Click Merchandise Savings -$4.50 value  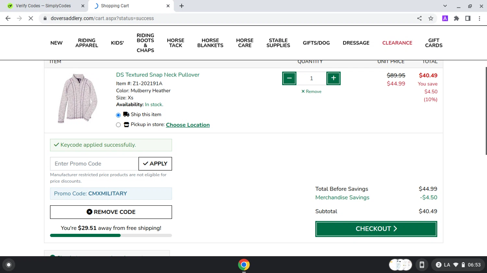tap(429, 198)
